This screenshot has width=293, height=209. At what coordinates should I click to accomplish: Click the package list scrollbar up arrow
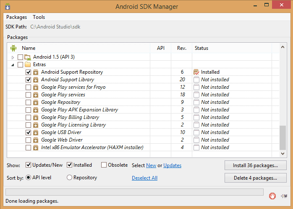[283, 47]
